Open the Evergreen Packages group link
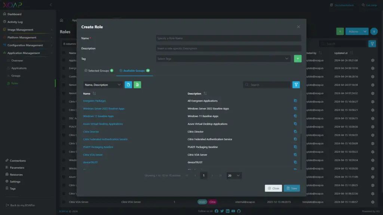The width and height of the screenshot is (383, 215). coord(94,101)
